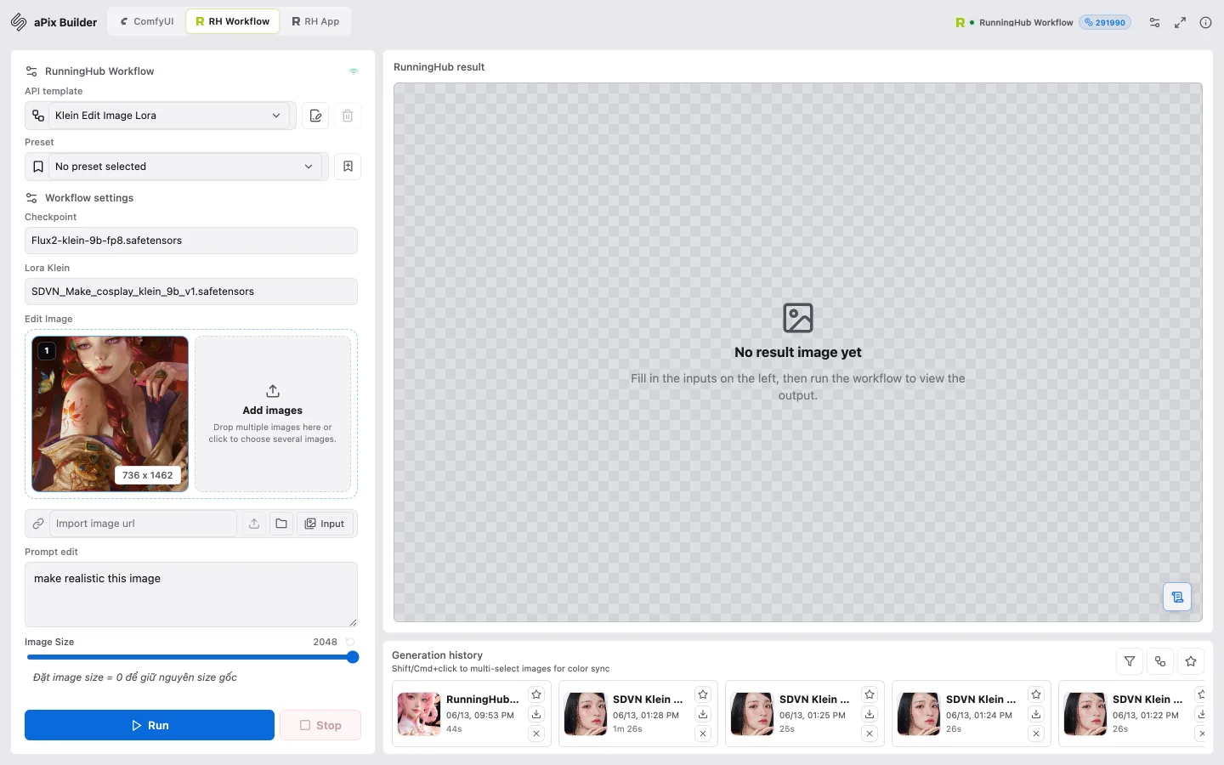The height and width of the screenshot is (765, 1224).
Task: Upload image from the import url row
Action: click(x=254, y=524)
